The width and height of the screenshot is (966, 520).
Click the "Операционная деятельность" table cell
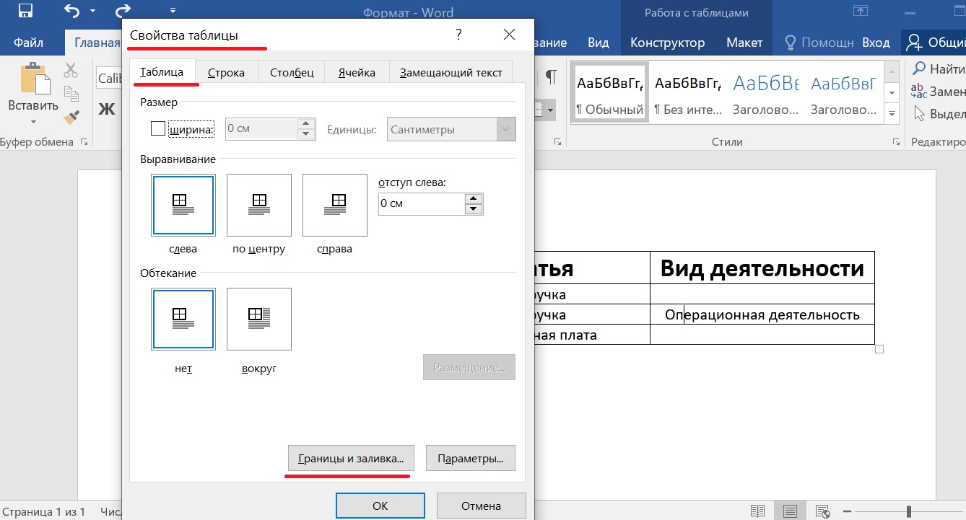[x=762, y=314]
